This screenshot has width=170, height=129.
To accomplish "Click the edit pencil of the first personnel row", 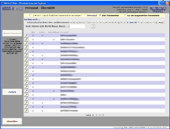I will [26, 35].
